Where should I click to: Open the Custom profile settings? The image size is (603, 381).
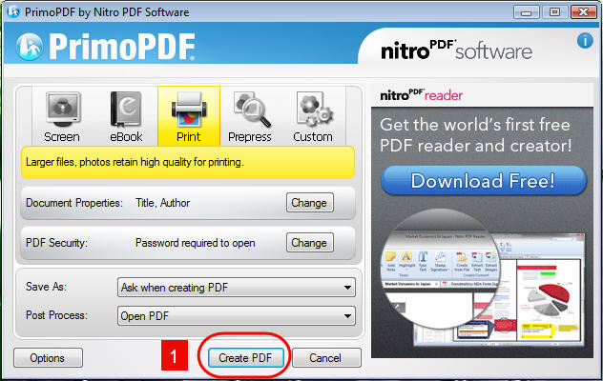[313, 117]
